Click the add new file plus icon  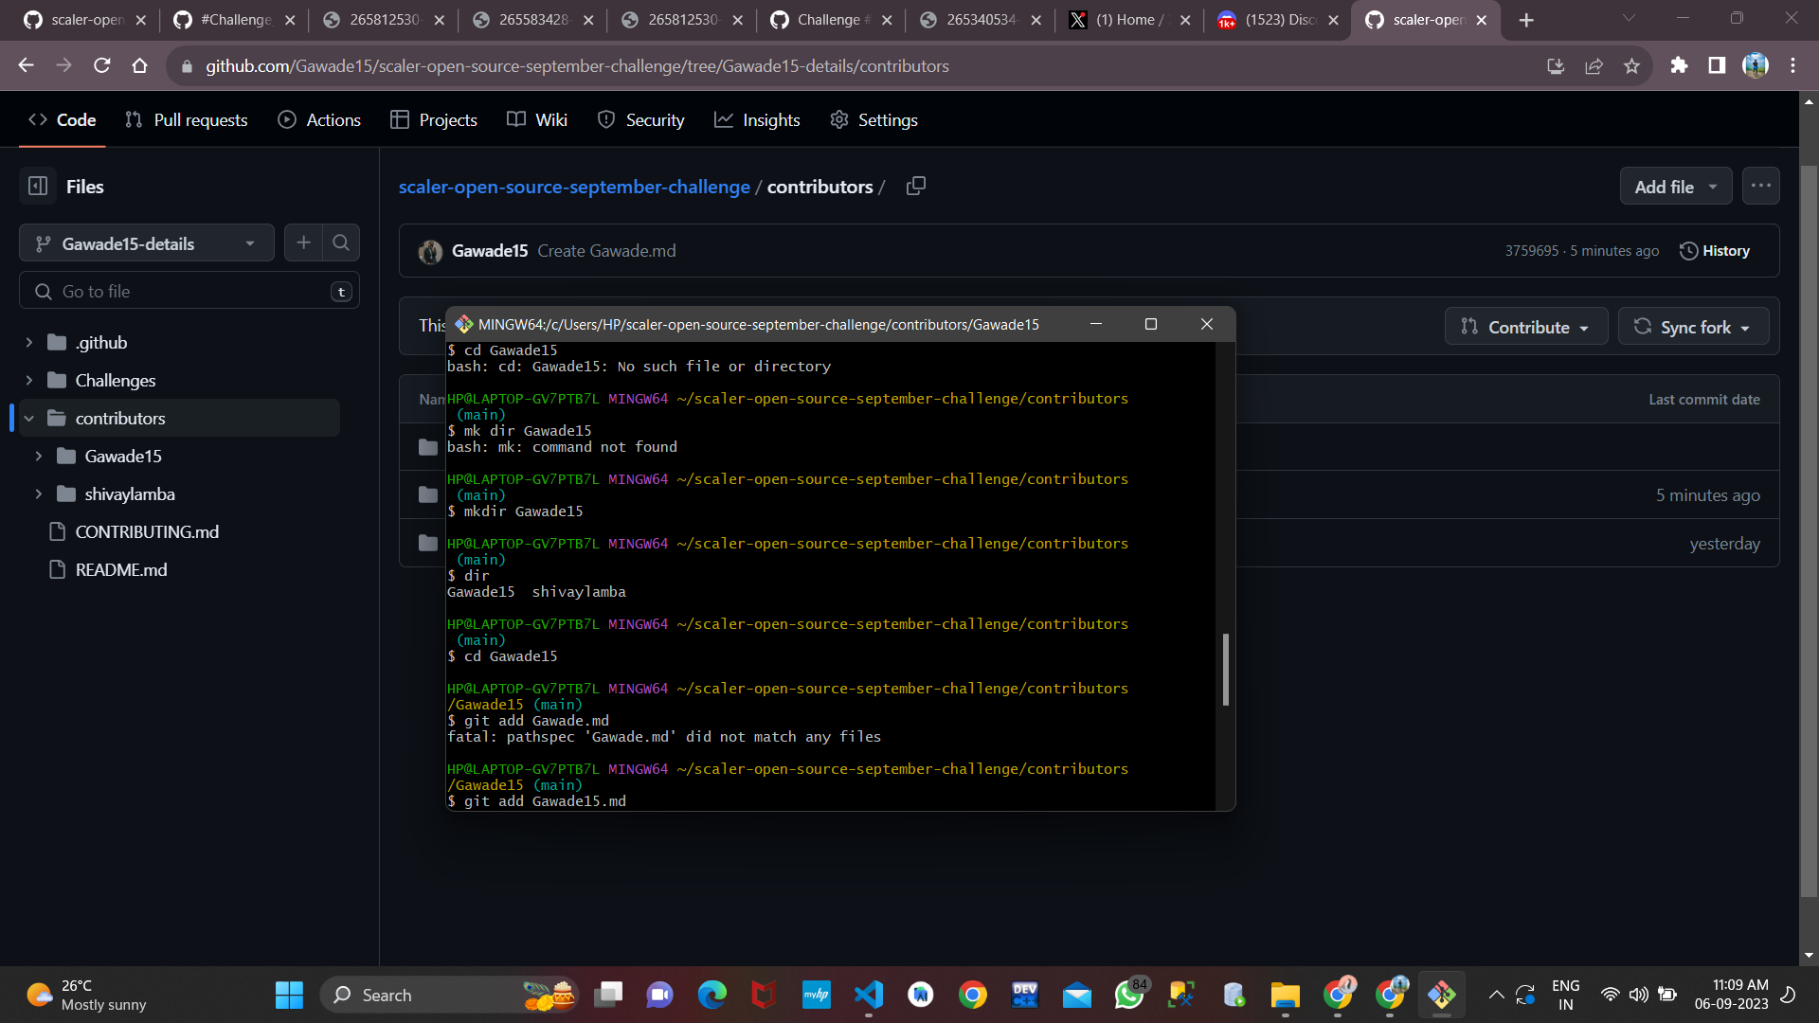click(303, 242)
